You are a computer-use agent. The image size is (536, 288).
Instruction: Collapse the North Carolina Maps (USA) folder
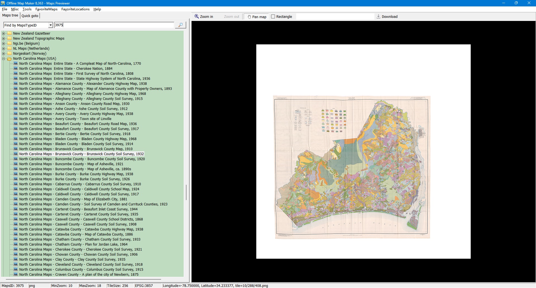tap(4, 59)
